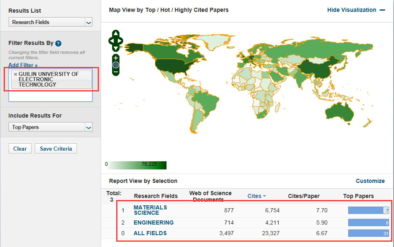Screen dimensions: 394x247
Task: Open the MATERIALS SCIENCE research field
Action: tap(150, 210)
